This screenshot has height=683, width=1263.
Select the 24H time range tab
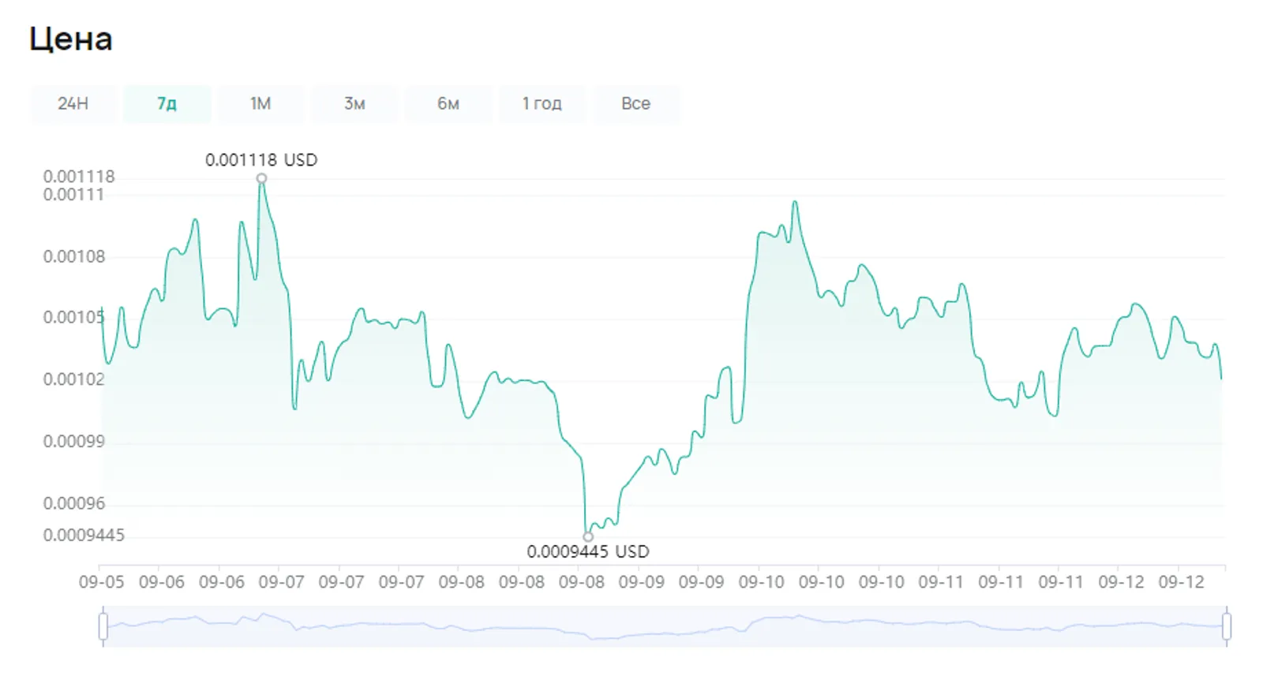coord(73,103)
